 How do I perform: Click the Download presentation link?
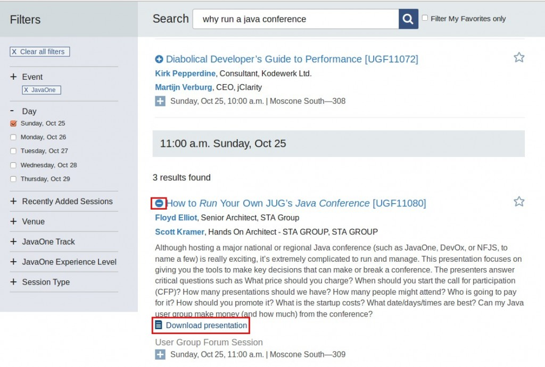pos(207,326)
